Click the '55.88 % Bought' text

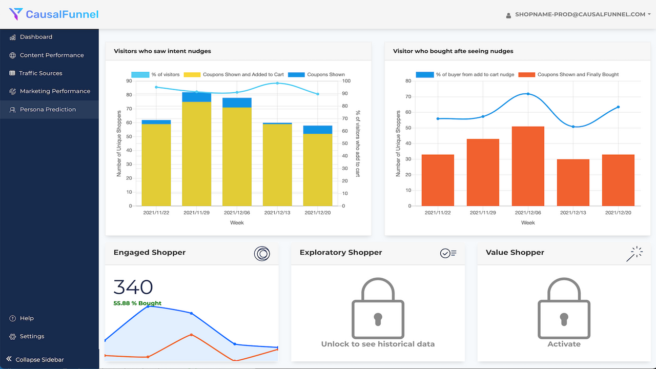tap(137, 303)
